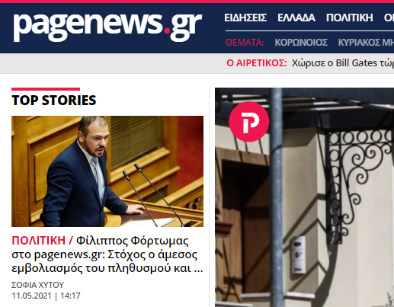
Task: Open the ΚΟΡΩΝΟΙΟΣ topic link
Action: pyautogui.click(x=301, y=43)
